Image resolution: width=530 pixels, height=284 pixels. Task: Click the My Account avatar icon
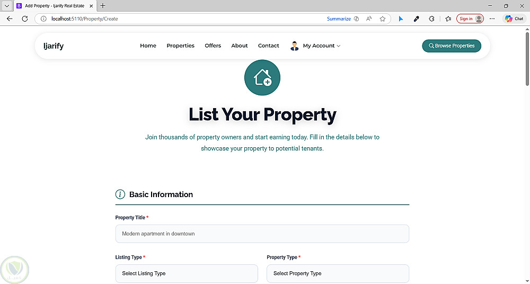(x=295, y=46)
